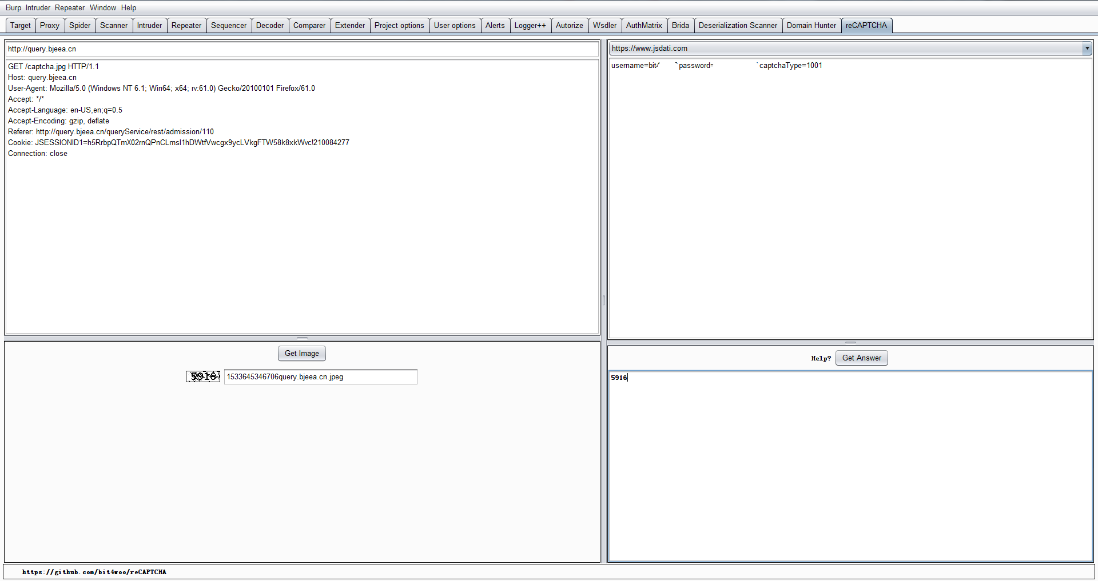Screen dimensions: 1098x581
Task: Click the captcha filename field 1533645346706query.bjeea.cn.jpeg
Action: 320,376
